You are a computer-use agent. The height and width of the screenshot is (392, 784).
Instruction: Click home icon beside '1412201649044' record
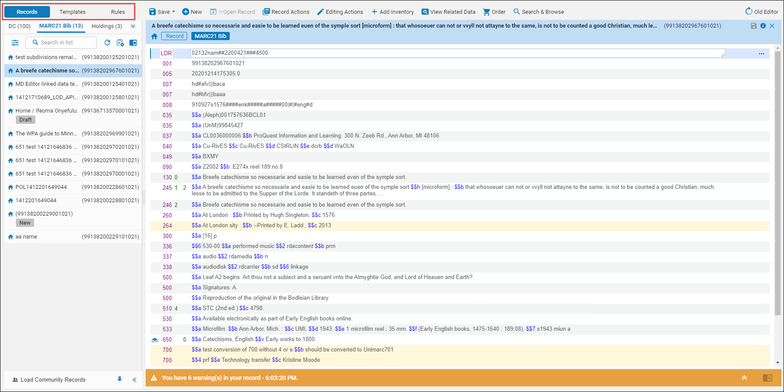click(x=11, y=201)
